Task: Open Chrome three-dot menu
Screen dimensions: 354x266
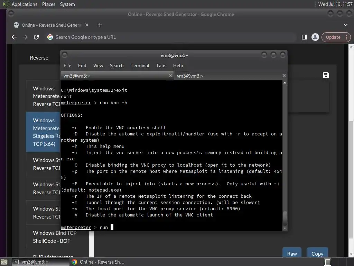Action: tap(346, 37)
